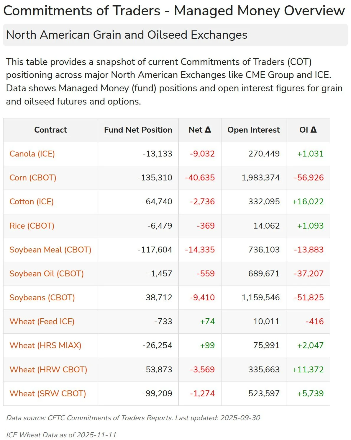Click the CFTC data source footnote

133,418
